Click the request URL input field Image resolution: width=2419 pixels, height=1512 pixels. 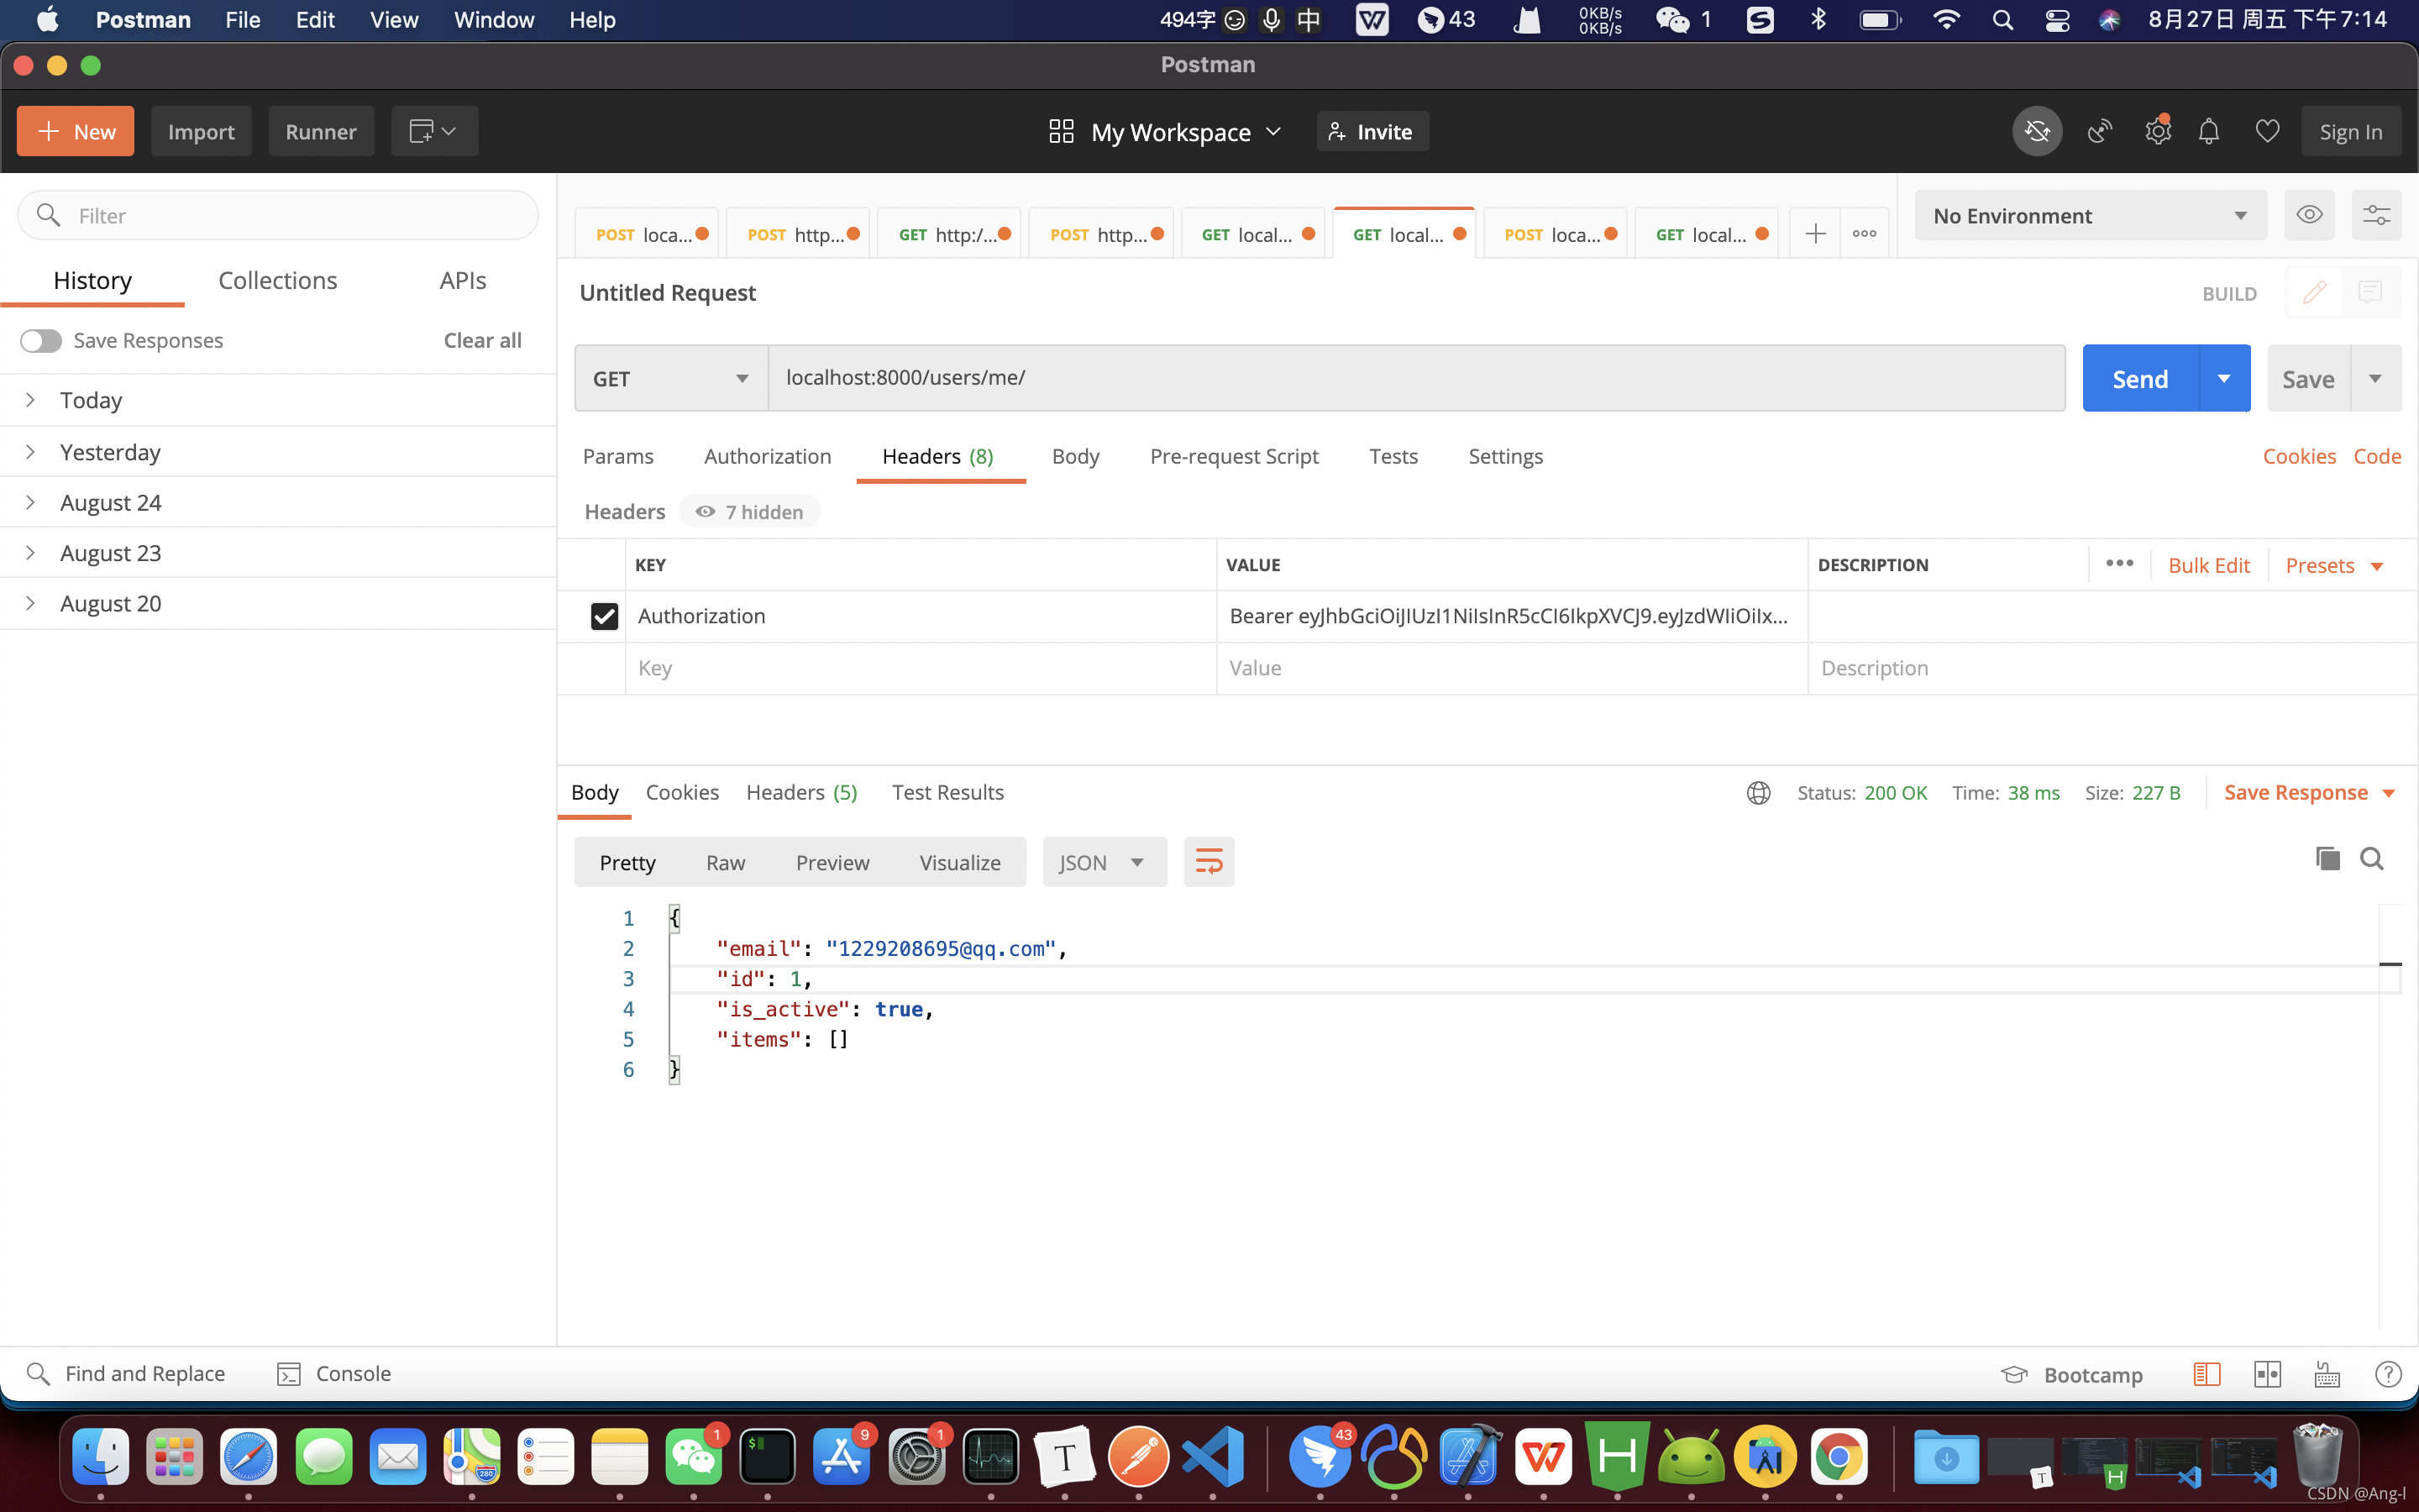coord(1416,378)
